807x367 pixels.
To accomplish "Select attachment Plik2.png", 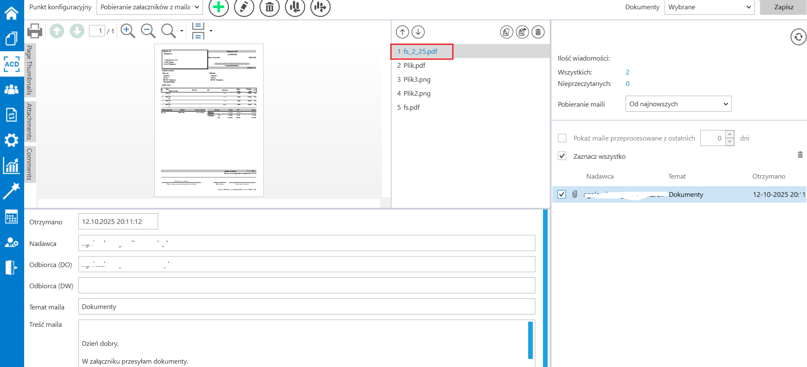I will [470, 93].
